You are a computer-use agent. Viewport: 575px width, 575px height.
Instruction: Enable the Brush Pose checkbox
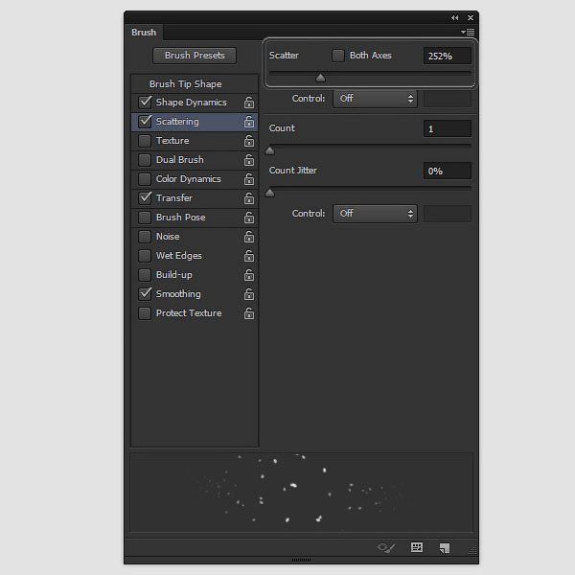pyautogui.click(x=145, y=218)
